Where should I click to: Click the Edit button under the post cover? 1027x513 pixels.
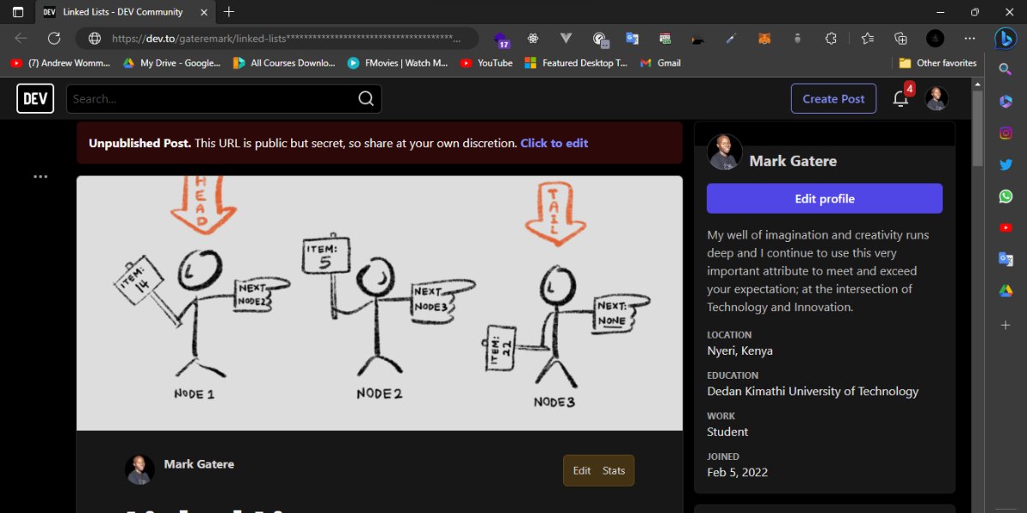(x=582, y=470)
